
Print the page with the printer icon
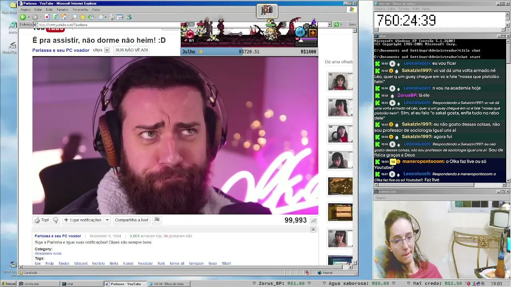pos(111,17)
